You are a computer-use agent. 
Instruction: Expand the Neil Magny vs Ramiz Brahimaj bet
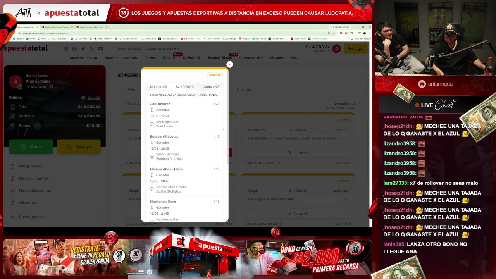pyautogui.click(x=346, y=199)
